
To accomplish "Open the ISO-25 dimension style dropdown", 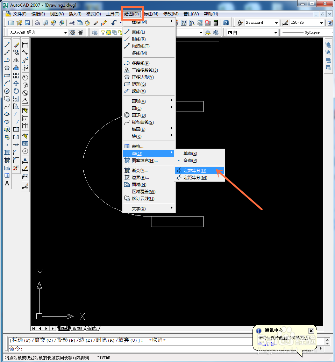I will 307,23.
